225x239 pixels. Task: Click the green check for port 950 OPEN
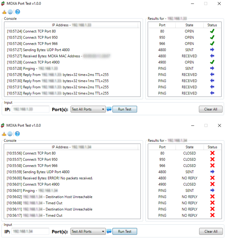(212, 37)
